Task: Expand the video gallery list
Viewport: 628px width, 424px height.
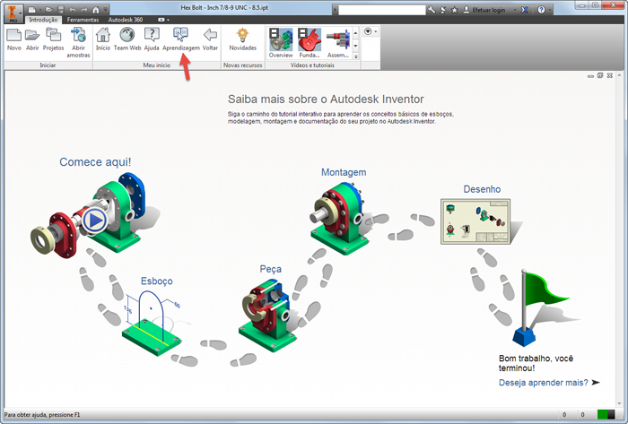Action: click(x=355, y=56)
